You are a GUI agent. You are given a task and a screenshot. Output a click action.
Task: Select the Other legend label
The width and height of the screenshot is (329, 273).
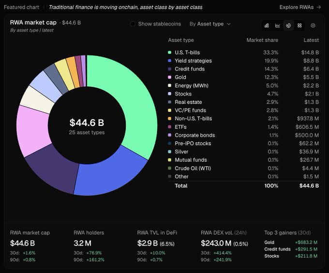click(181, 177)
